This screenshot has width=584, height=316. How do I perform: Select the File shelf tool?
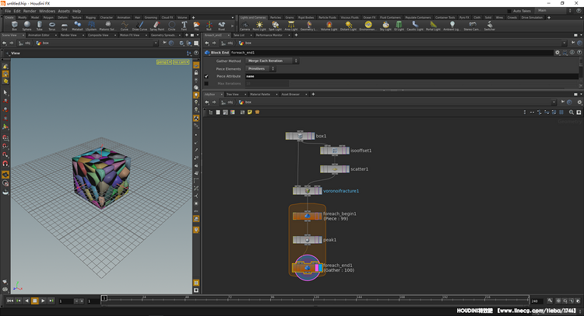(197, 26)
